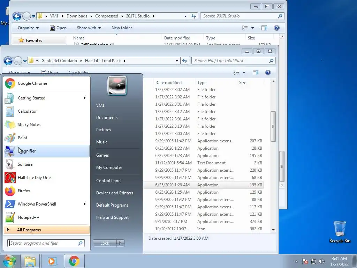Click Search Half Life Total Pack field
Screen dimensions: 357x268
click(233, 61)
